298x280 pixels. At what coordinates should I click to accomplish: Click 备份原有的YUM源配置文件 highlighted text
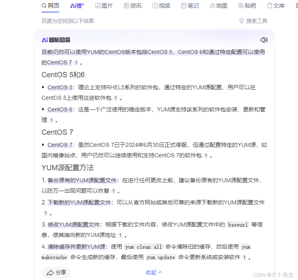82,180
